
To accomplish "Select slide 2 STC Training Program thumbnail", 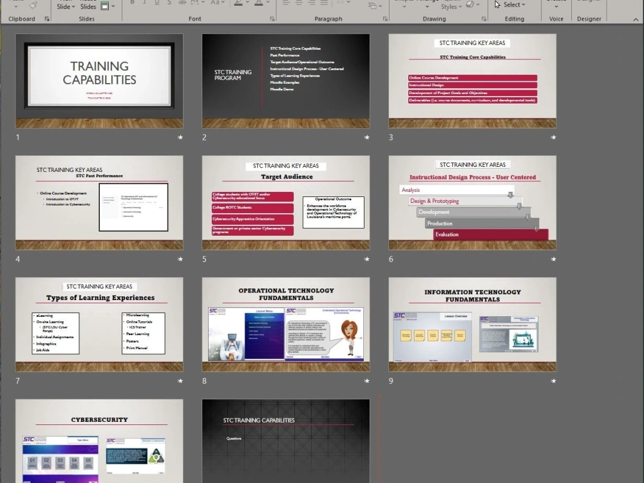I will [286, 81].
